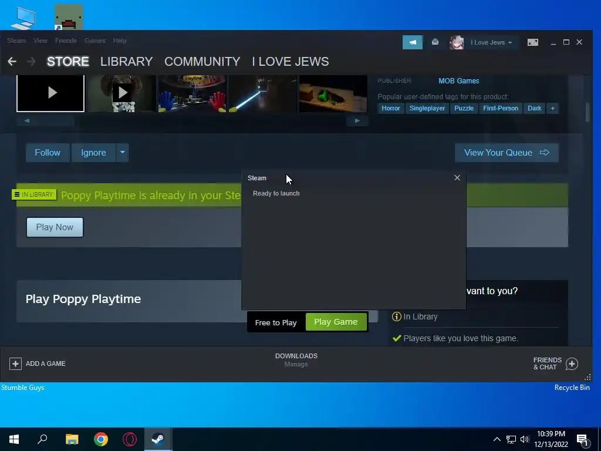
Task: Switch to the COMMUNITY tab
Action: (x=202, y=61)
